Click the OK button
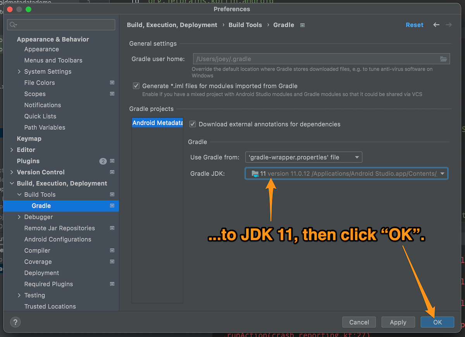Viewport: 465px width, 337px height. coord(437,322)
